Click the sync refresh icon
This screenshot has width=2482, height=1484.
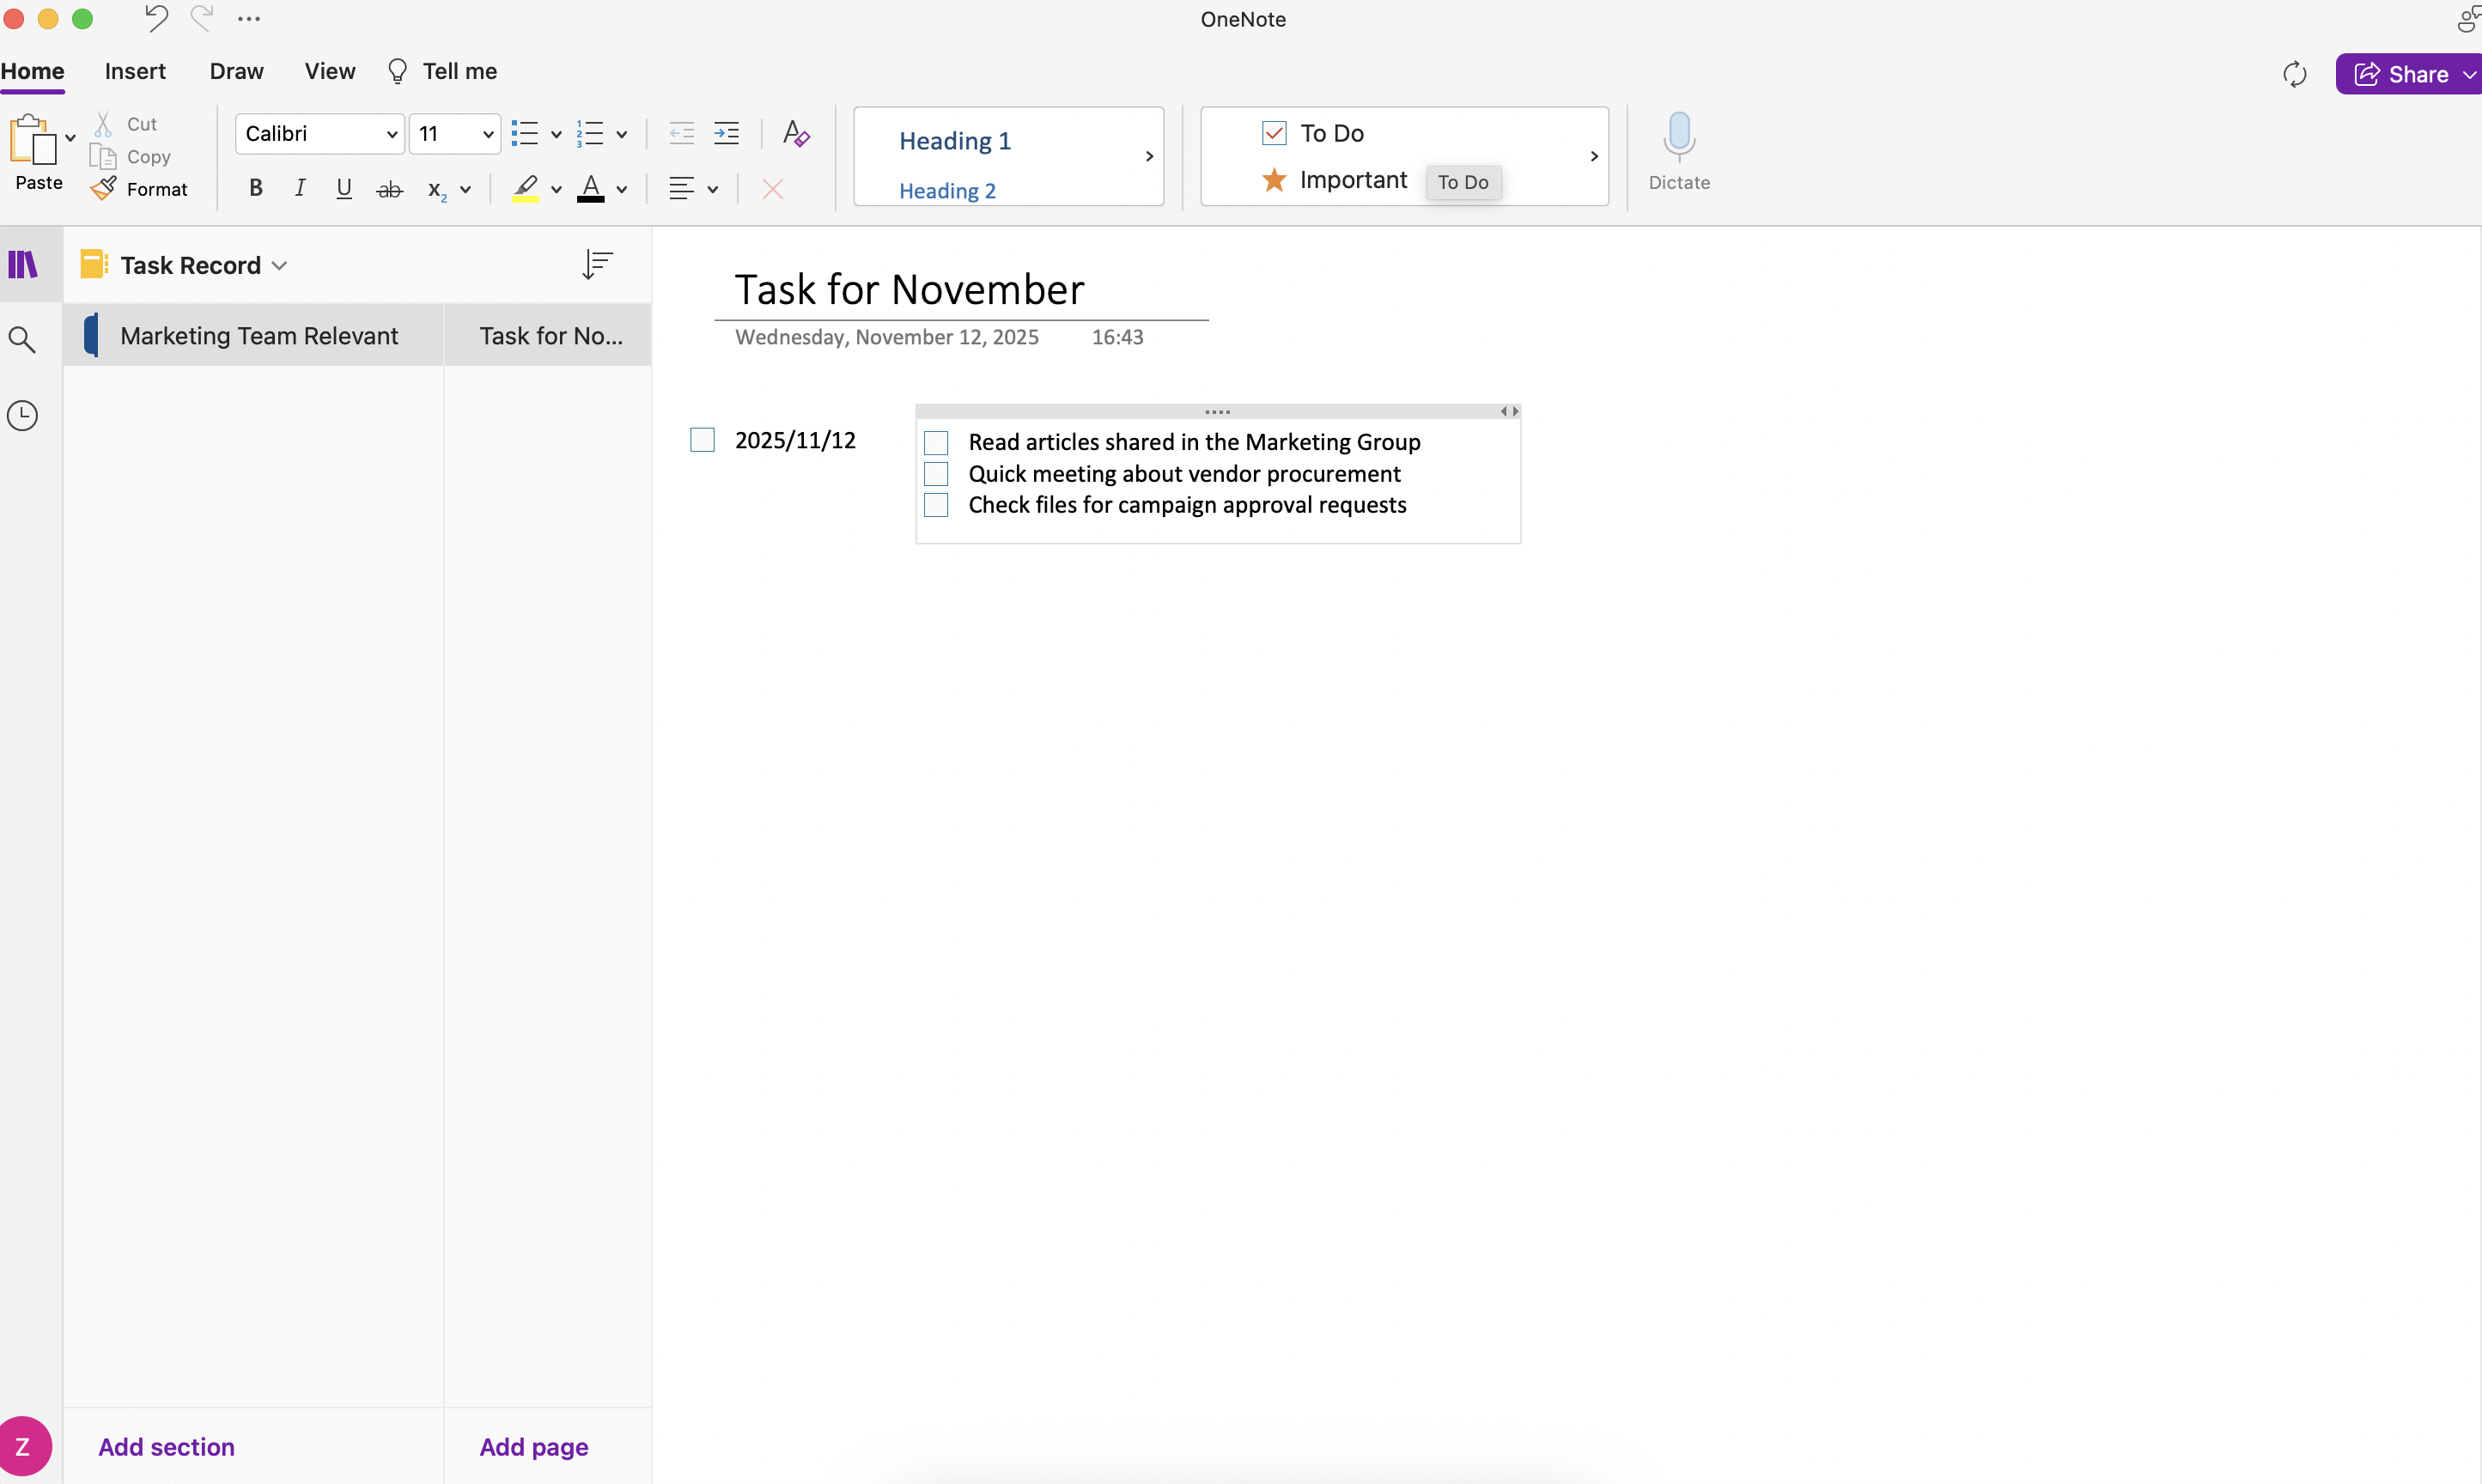(x=2295, y=74)
